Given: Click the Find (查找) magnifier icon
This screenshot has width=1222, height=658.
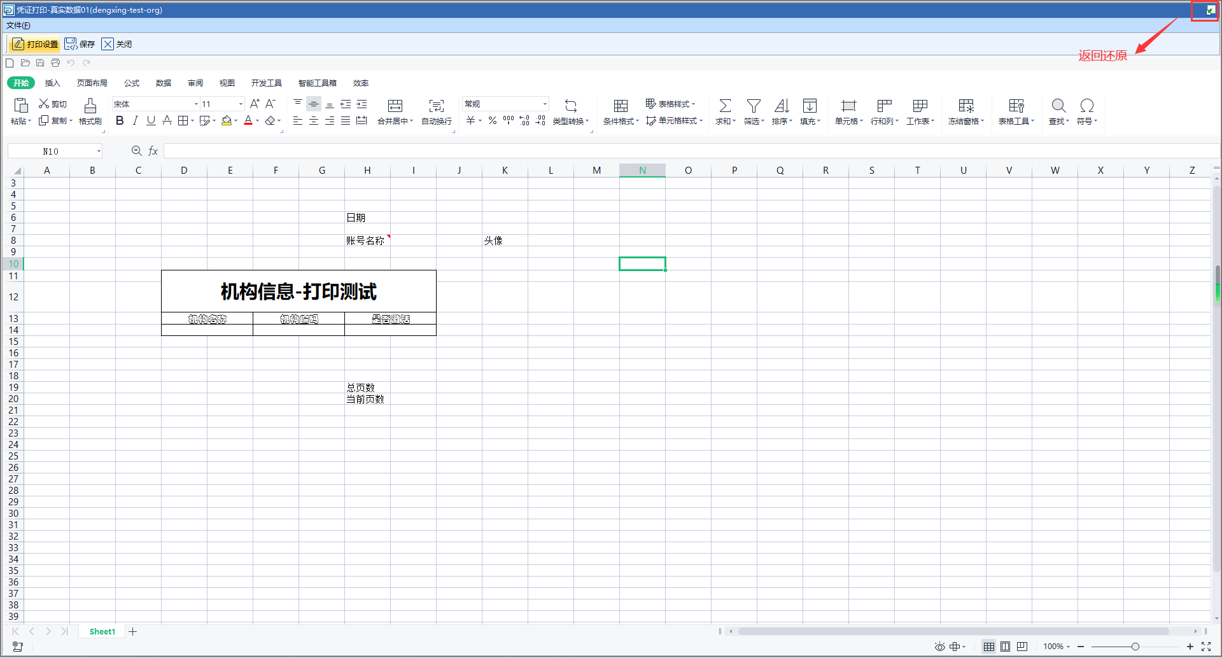Looking at the screenshot, I should point(1058,106).
